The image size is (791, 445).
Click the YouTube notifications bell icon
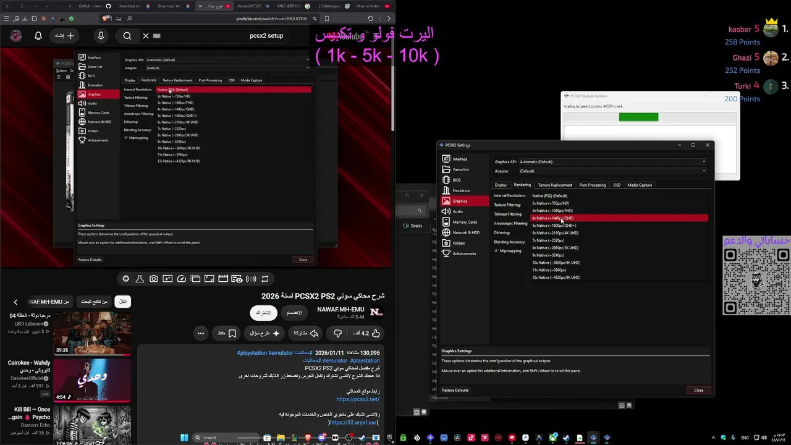[x=38, y=36]
